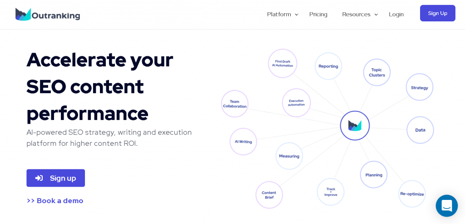
Task: Open the chat support widget
Action: point(446,206)
